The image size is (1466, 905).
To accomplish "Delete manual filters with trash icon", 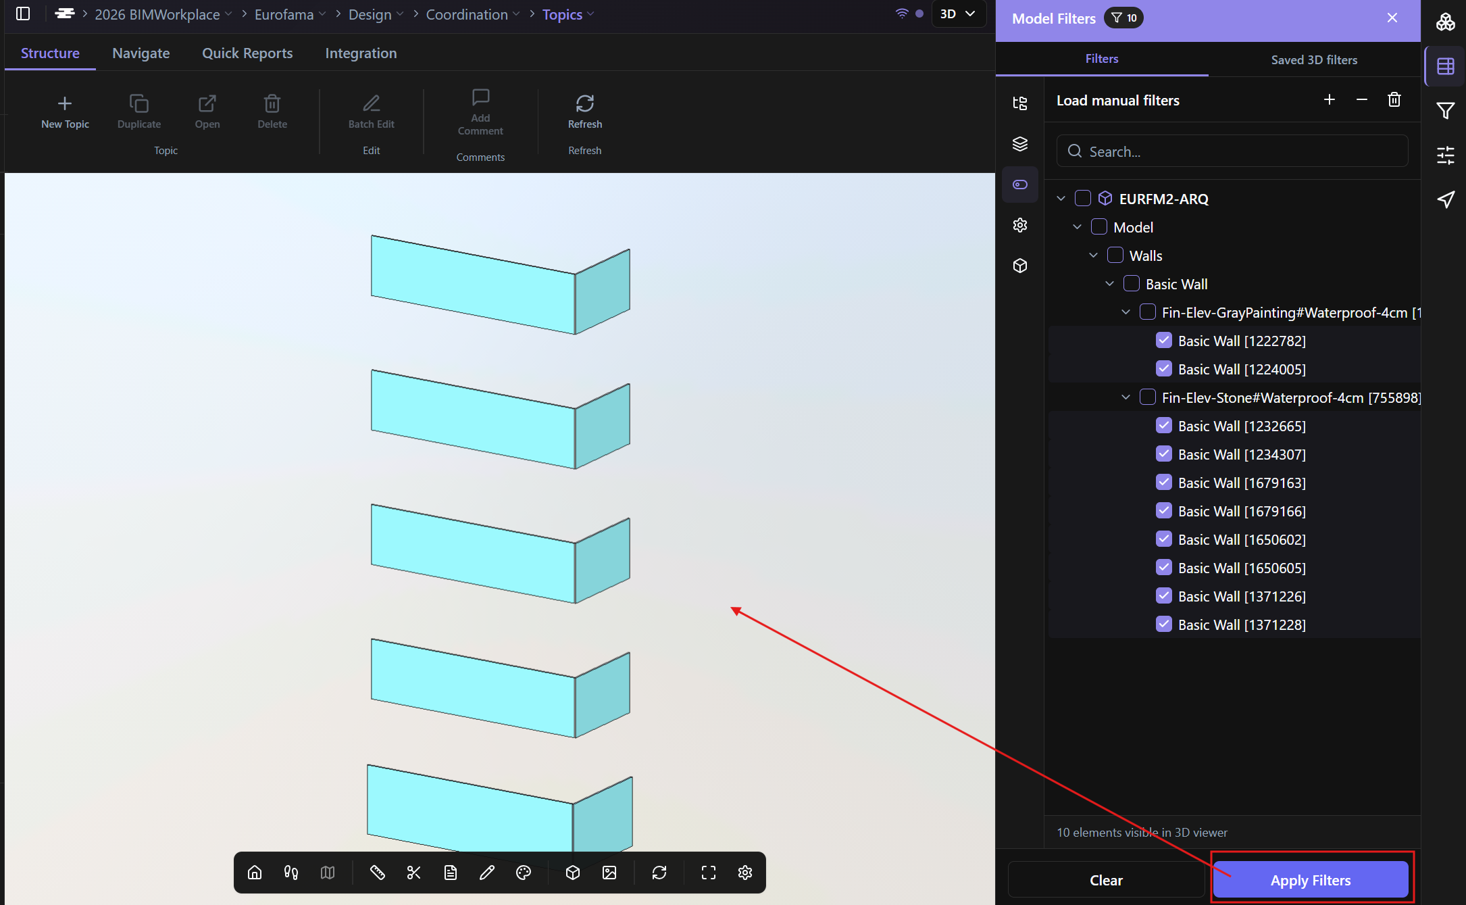I will pos(1394,100).
